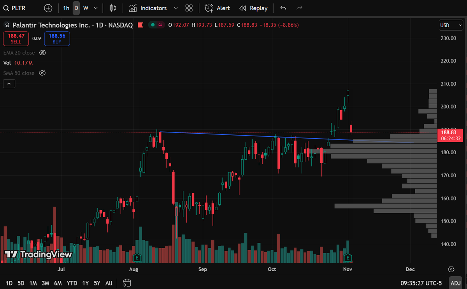Image resolution: width=467 pixels, height=289 pixels.
Task: Select the blue trendline drawing
Action: click(x=286, y=137)
